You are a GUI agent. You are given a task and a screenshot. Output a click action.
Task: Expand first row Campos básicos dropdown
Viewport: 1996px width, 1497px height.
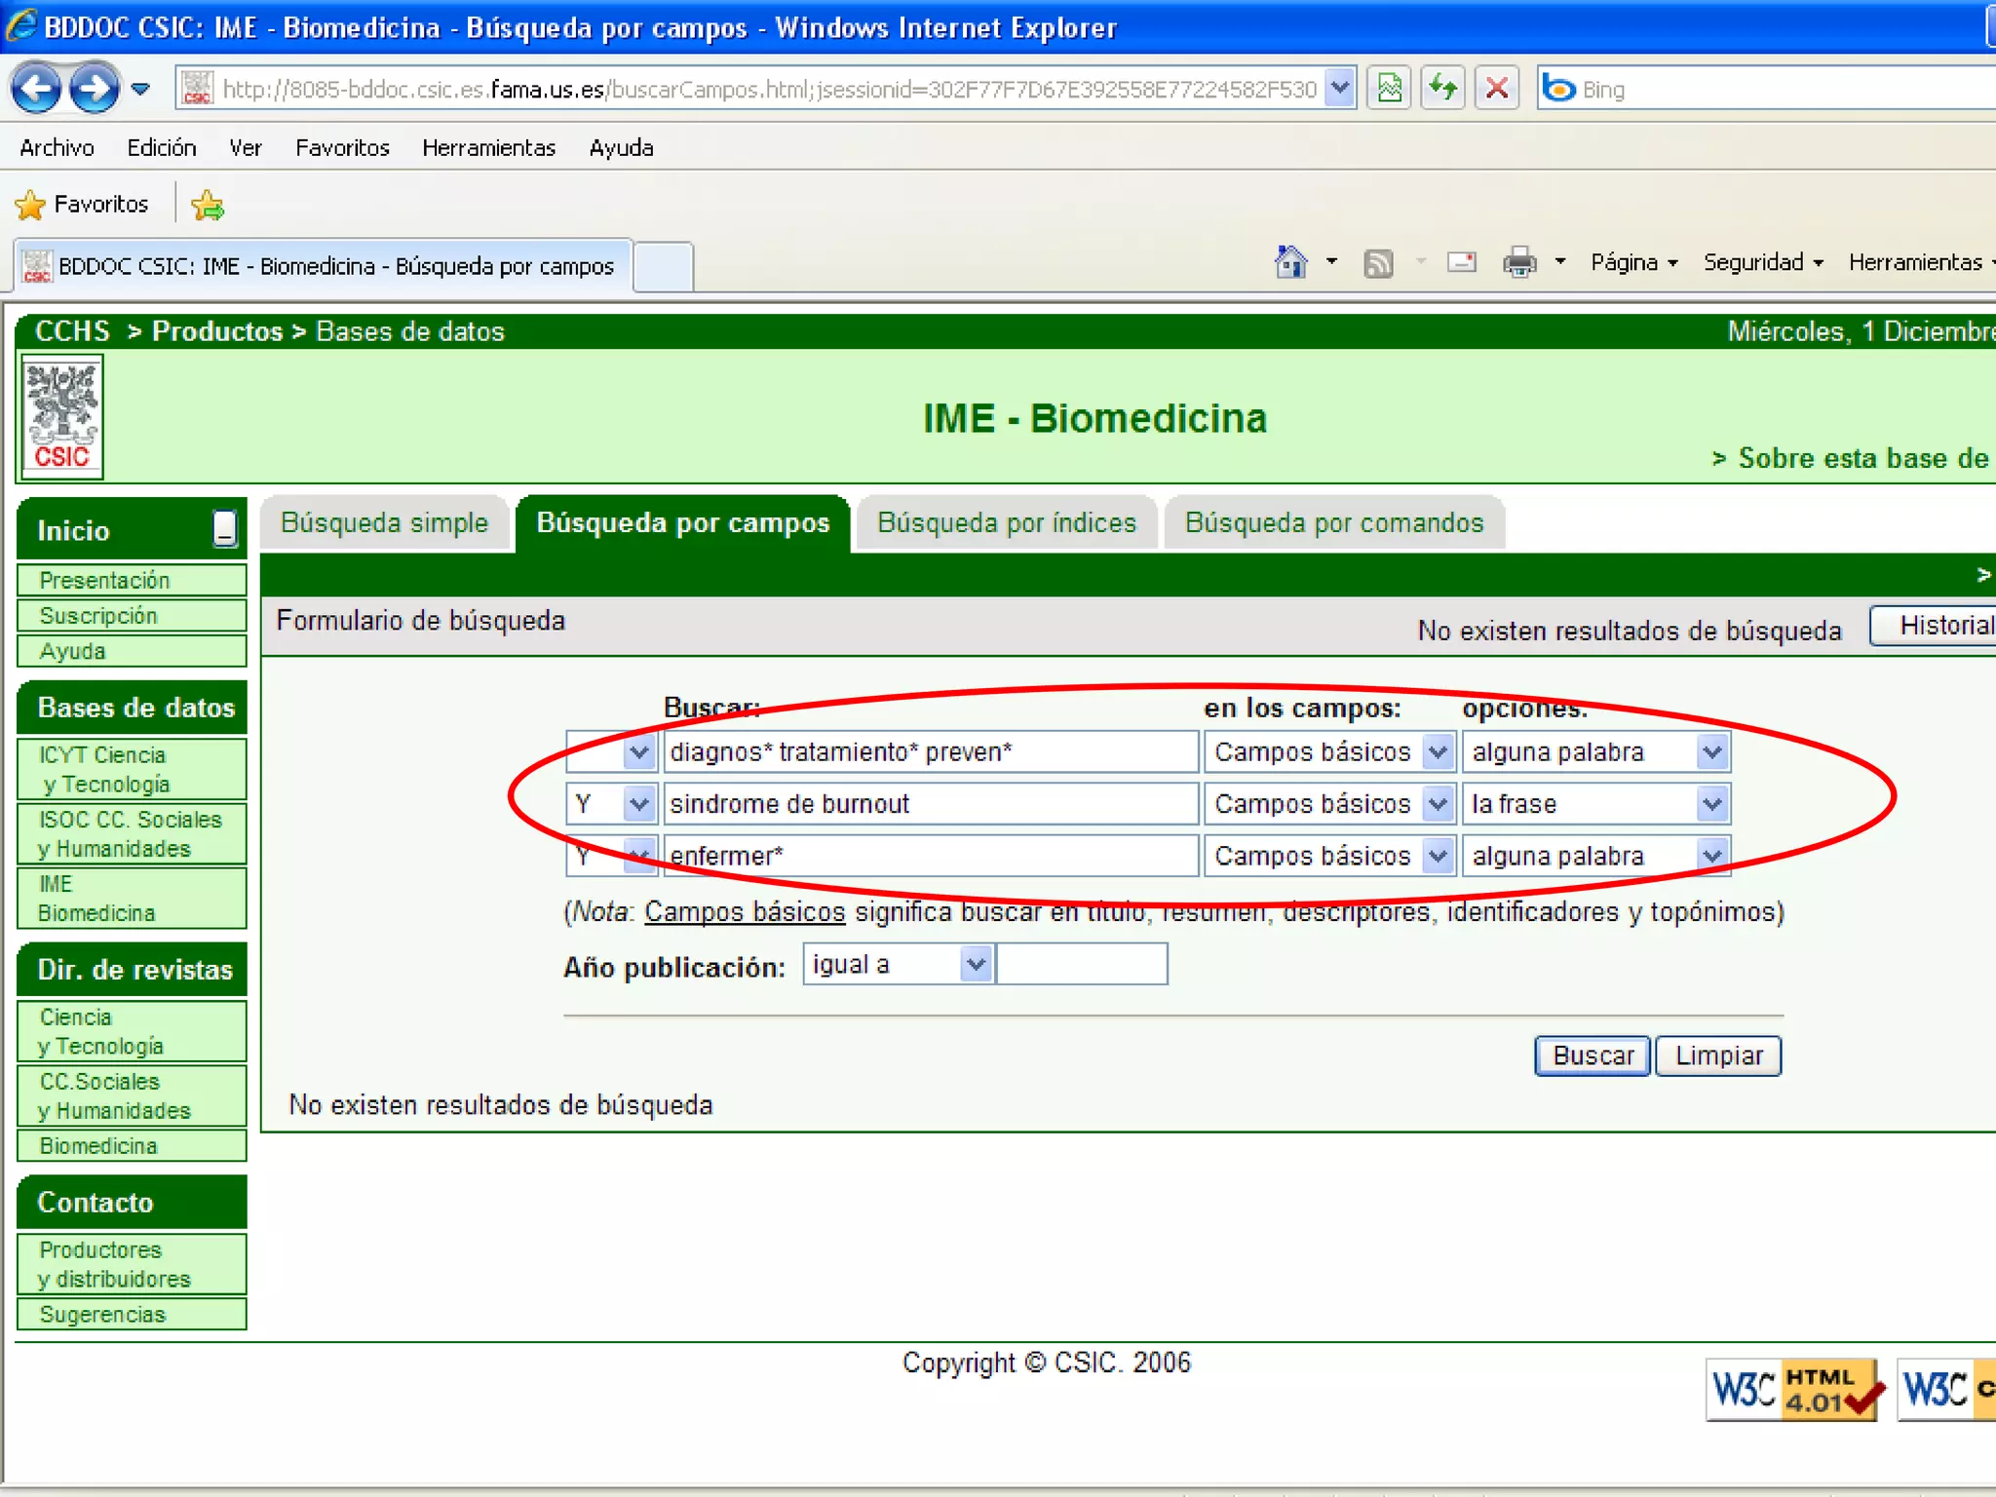[x=1438, y=752]
